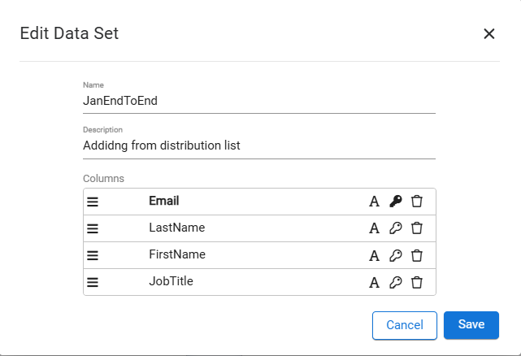
Task: Click the drag handle for JobTitle column
Action: coord(93,282)
